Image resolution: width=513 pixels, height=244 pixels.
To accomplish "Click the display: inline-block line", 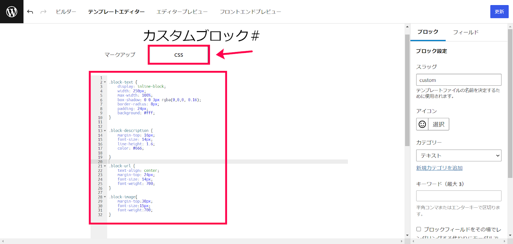I will coord(141,86).
